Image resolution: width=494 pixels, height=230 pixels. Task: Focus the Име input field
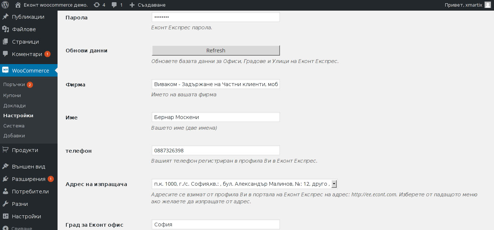pyautogui.click(x=216, y=117)
